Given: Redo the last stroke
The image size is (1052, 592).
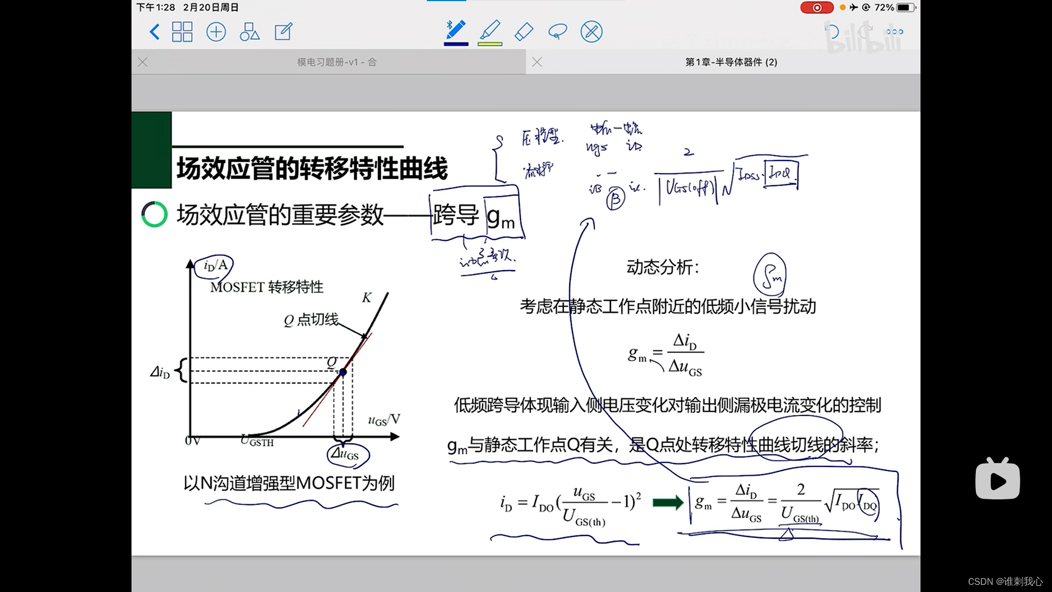Looking at the screenshot, I should (865, 32).
